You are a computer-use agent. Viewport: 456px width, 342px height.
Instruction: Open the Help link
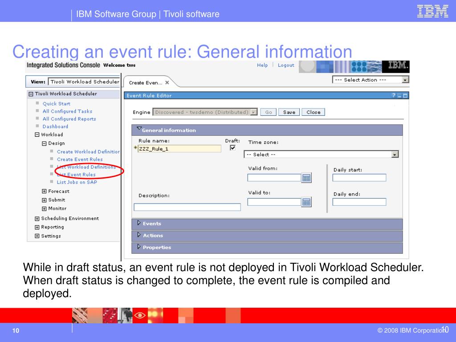262,65
